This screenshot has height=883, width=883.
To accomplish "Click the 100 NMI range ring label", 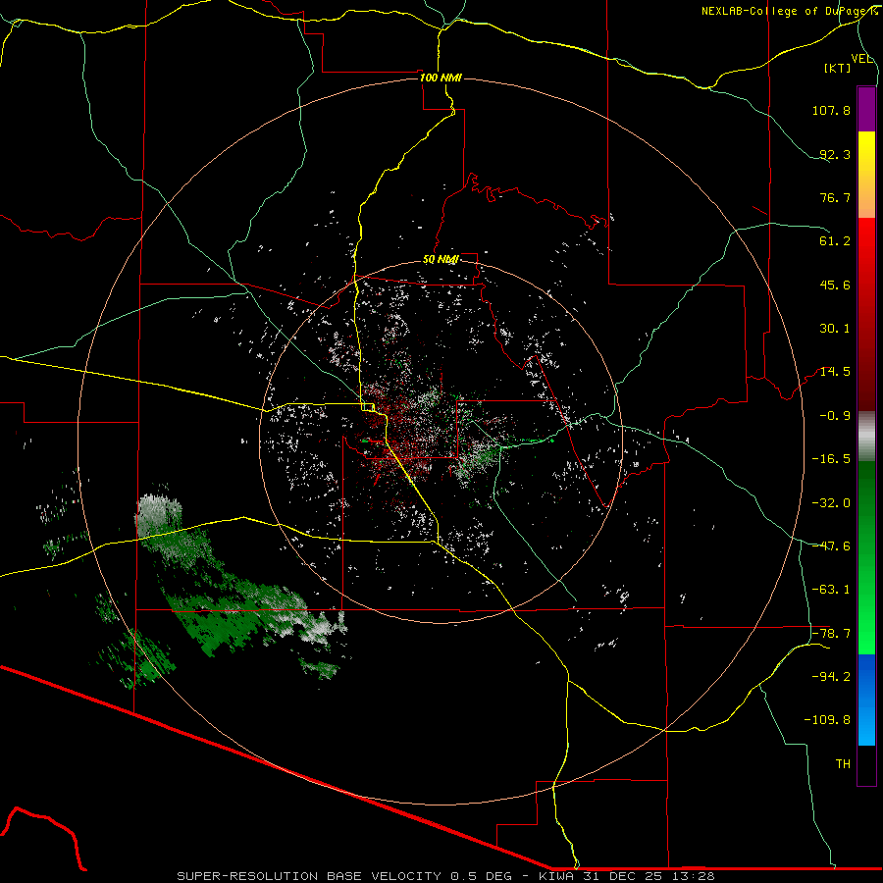I will (x=441, y=78).
